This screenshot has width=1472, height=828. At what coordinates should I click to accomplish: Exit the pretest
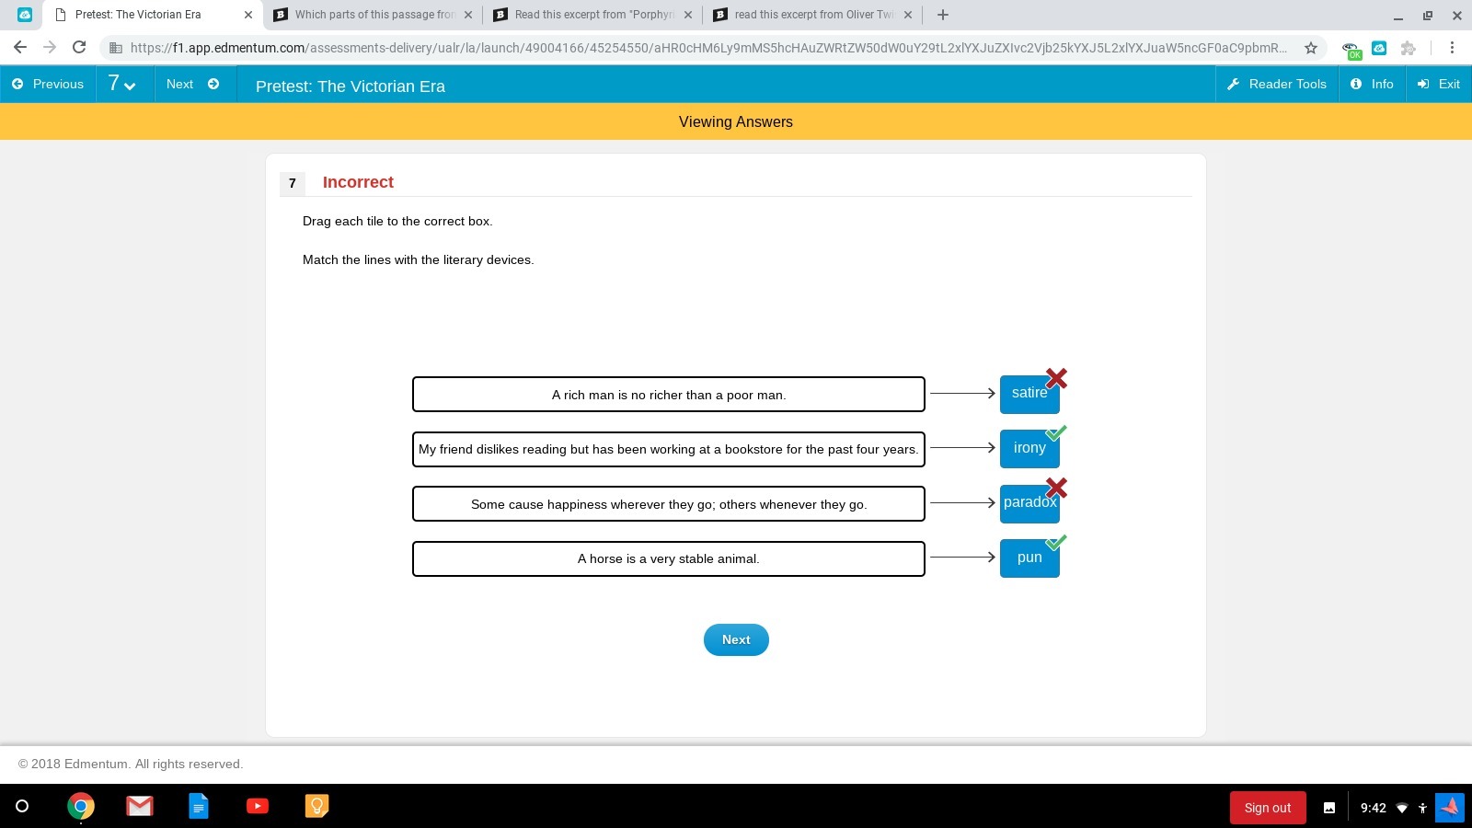1439,84
